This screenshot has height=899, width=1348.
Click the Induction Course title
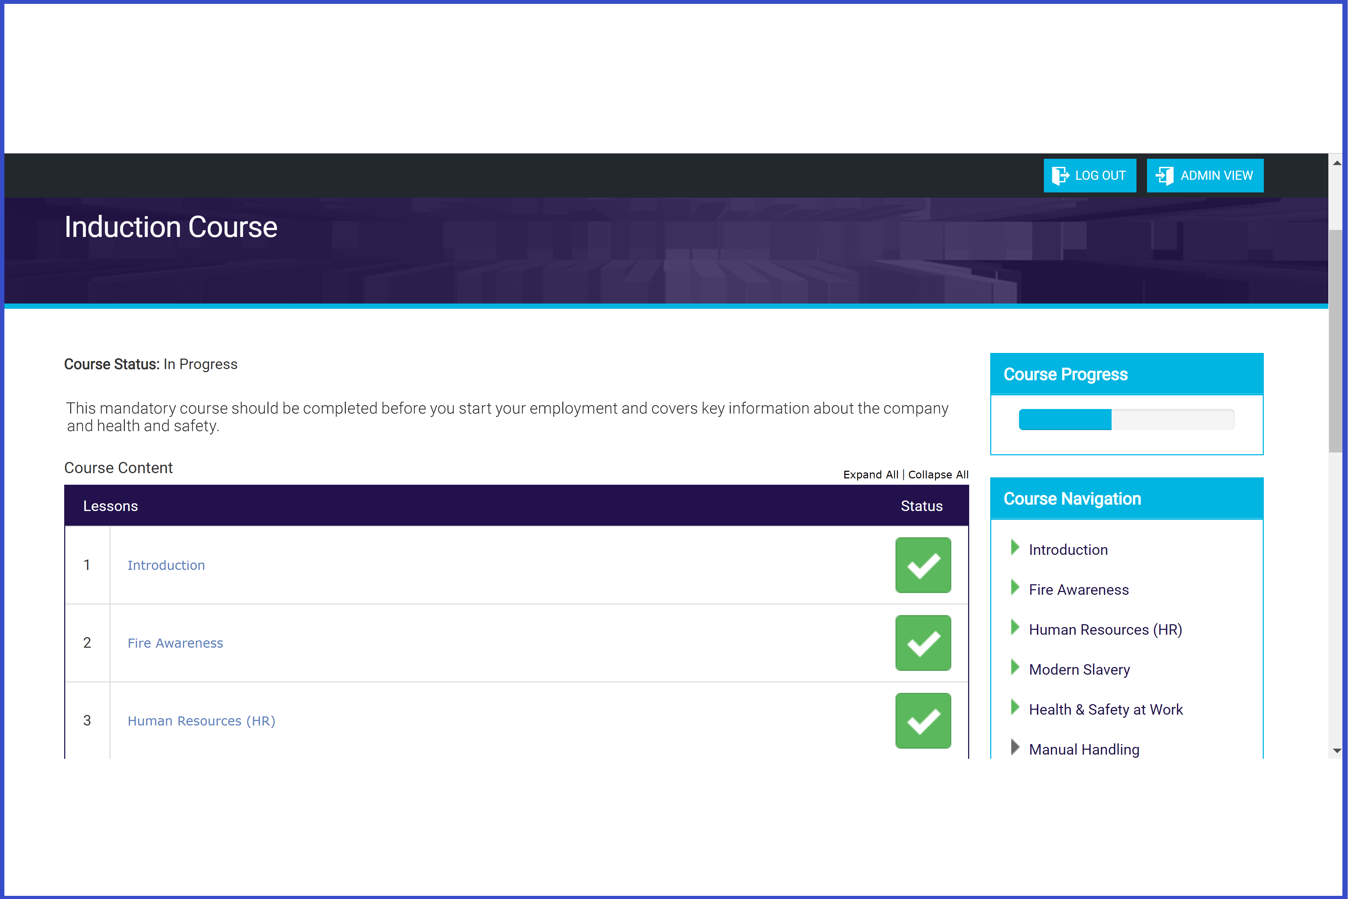click(x=170, y=227)
